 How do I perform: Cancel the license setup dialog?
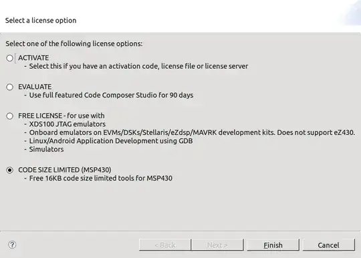[328, 245]
